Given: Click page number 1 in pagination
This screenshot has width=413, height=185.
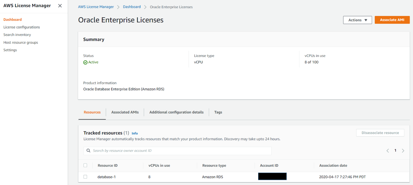Looking at the screenshot, I should click(x=395, y=151).
